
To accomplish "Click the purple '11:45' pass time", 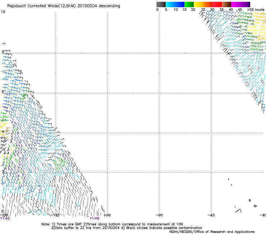I will point(5,219).
